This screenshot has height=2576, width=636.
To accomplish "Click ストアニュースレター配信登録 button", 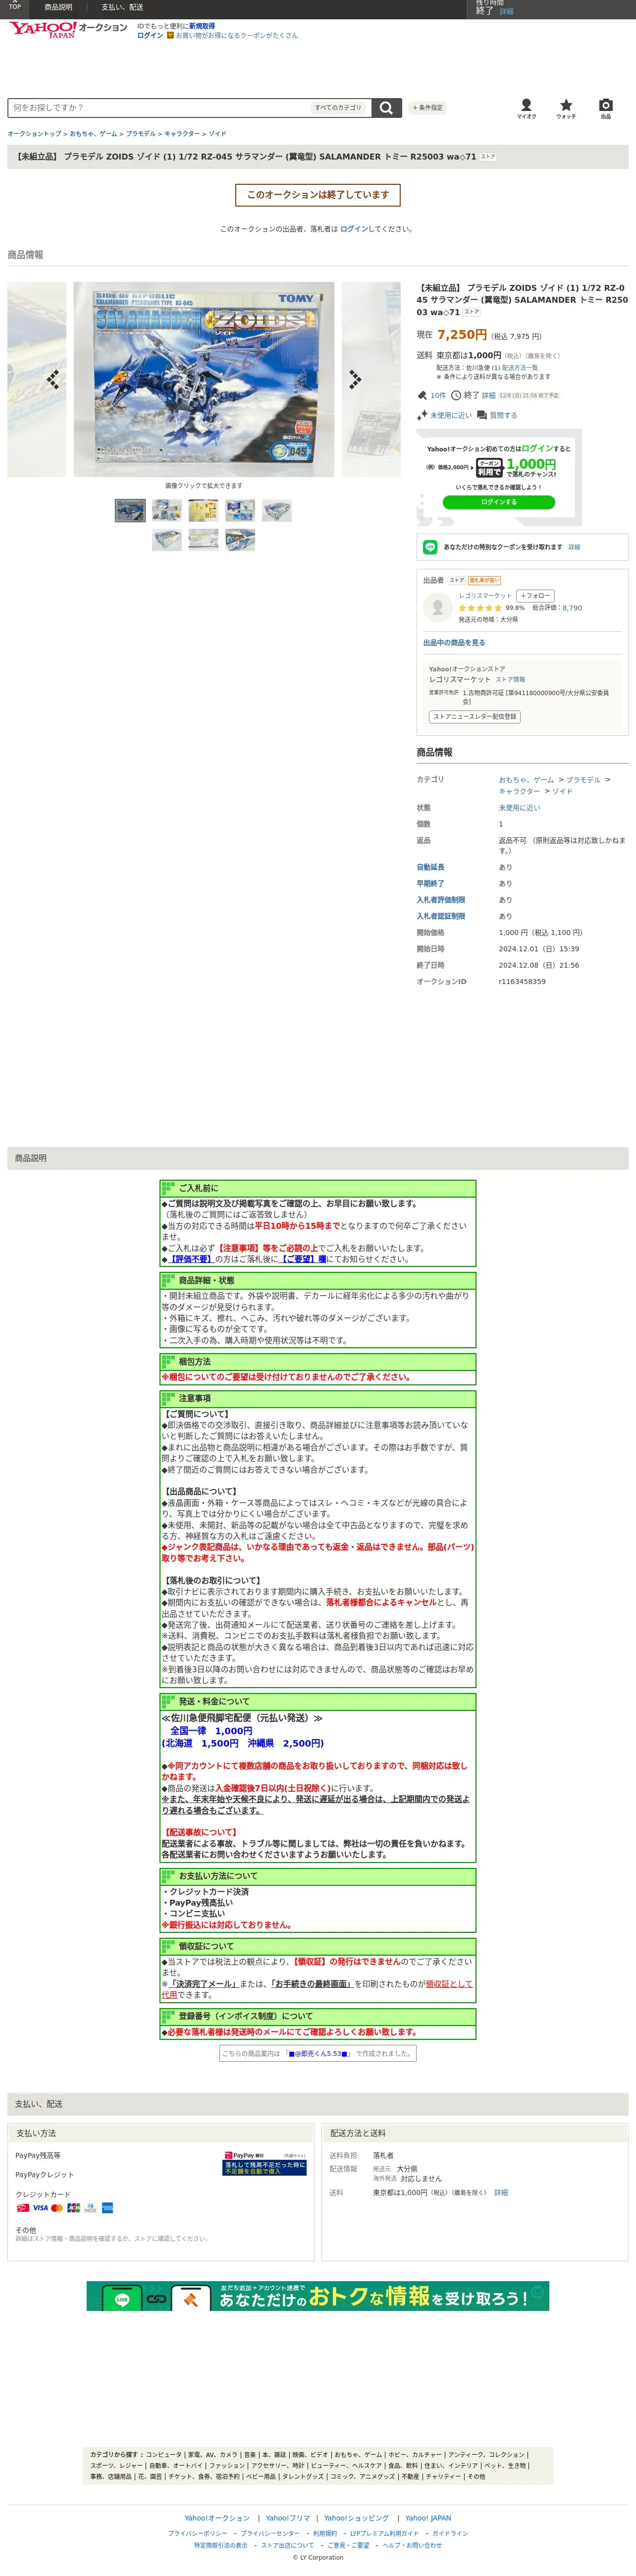I will tap(475, 716).
